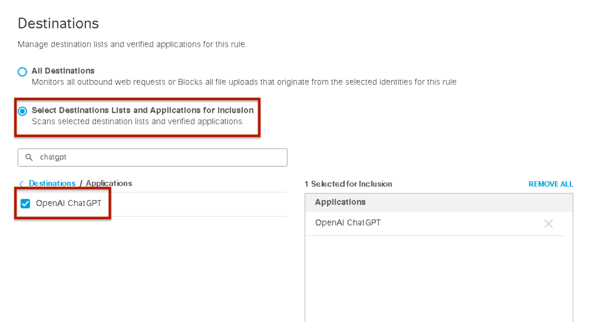Click the 1 Selected for Inclusion heading
This screenshot has width=590, height=322.
tap(348, 184)
